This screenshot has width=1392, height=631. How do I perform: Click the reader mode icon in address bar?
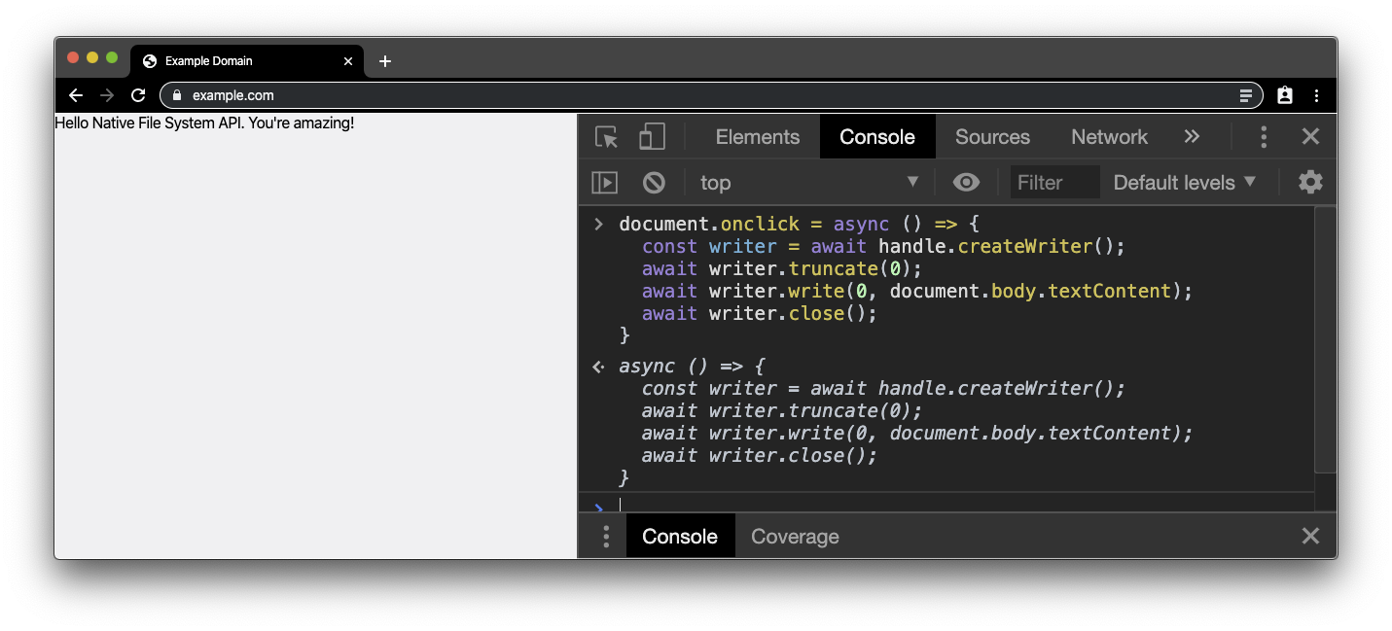(x=1245, y=95)
